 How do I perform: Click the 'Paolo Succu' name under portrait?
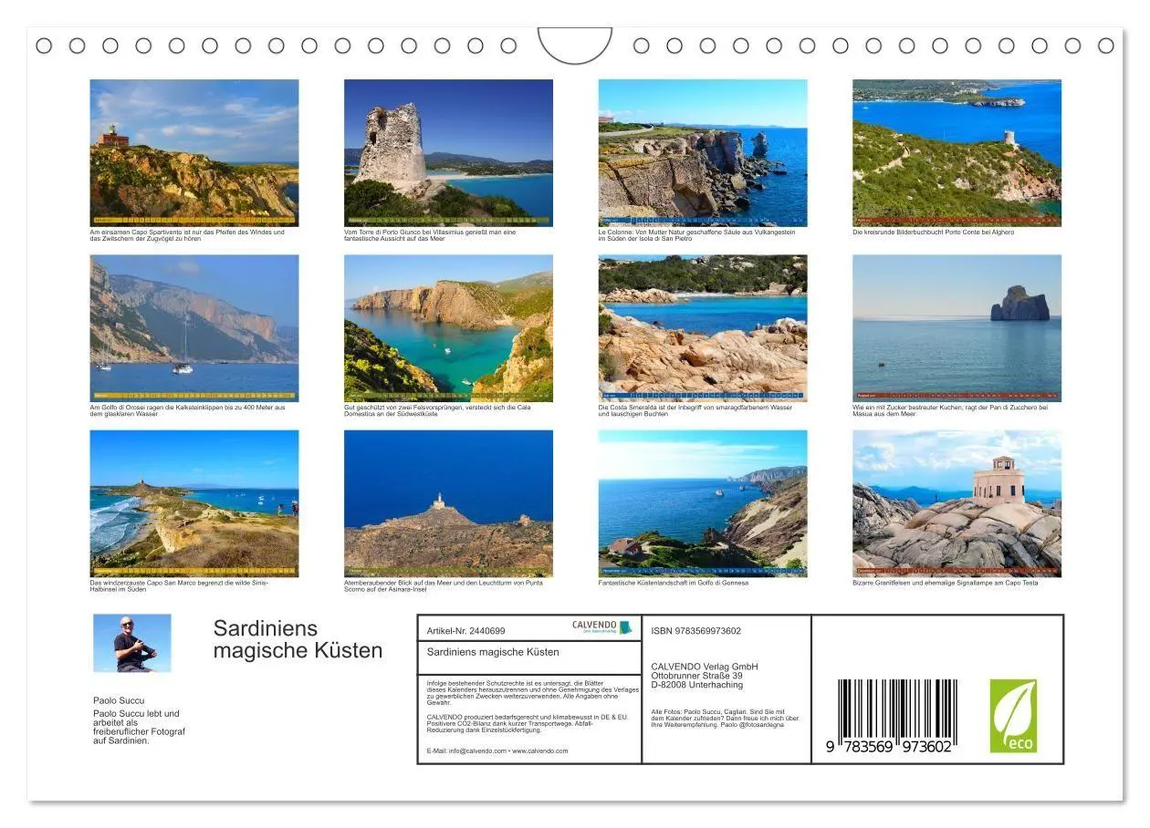pyautogui.click(x=119, y=700)
